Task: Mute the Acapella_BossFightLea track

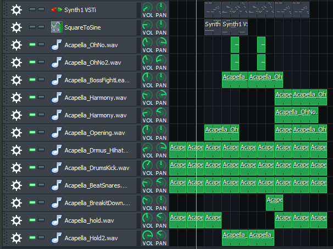Action: point(32,80)
